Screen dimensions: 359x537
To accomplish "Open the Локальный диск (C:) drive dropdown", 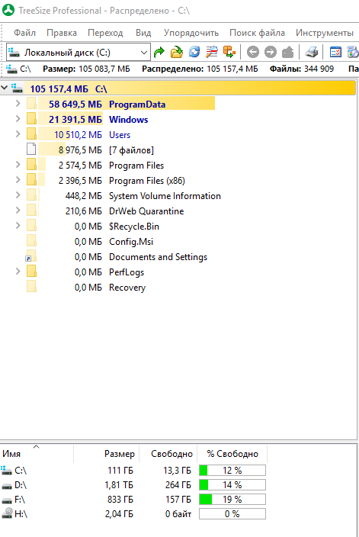I will pos(144,53).
